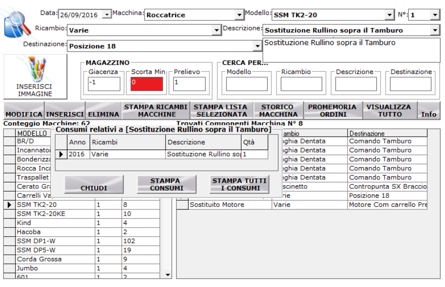Select the BR/D model row

point(27,141)
